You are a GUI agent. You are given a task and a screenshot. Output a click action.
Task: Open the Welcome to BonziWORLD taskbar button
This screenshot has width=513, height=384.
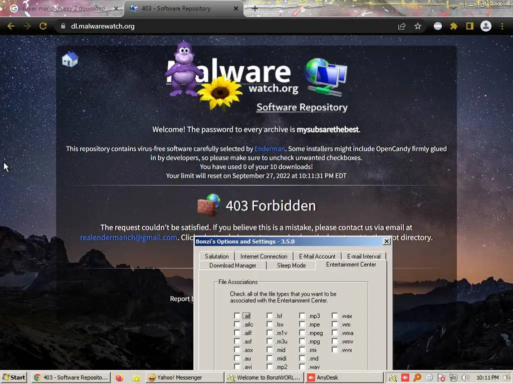pyautogui.click(x=265, y=377)
